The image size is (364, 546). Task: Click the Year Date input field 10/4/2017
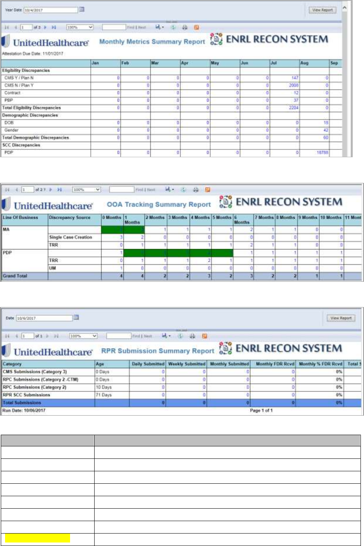(x=51, y=10)
